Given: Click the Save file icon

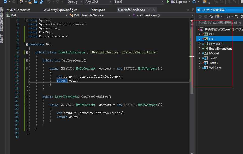Looking at the screenshot, I should (36, 2).
